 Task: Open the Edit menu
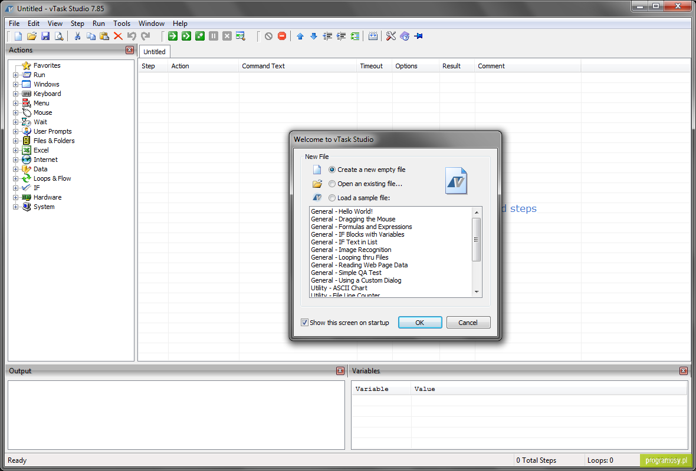point(34,24)
